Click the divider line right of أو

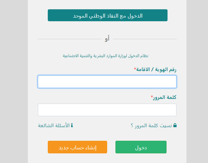pyautogui.click(x=145, y=39)
